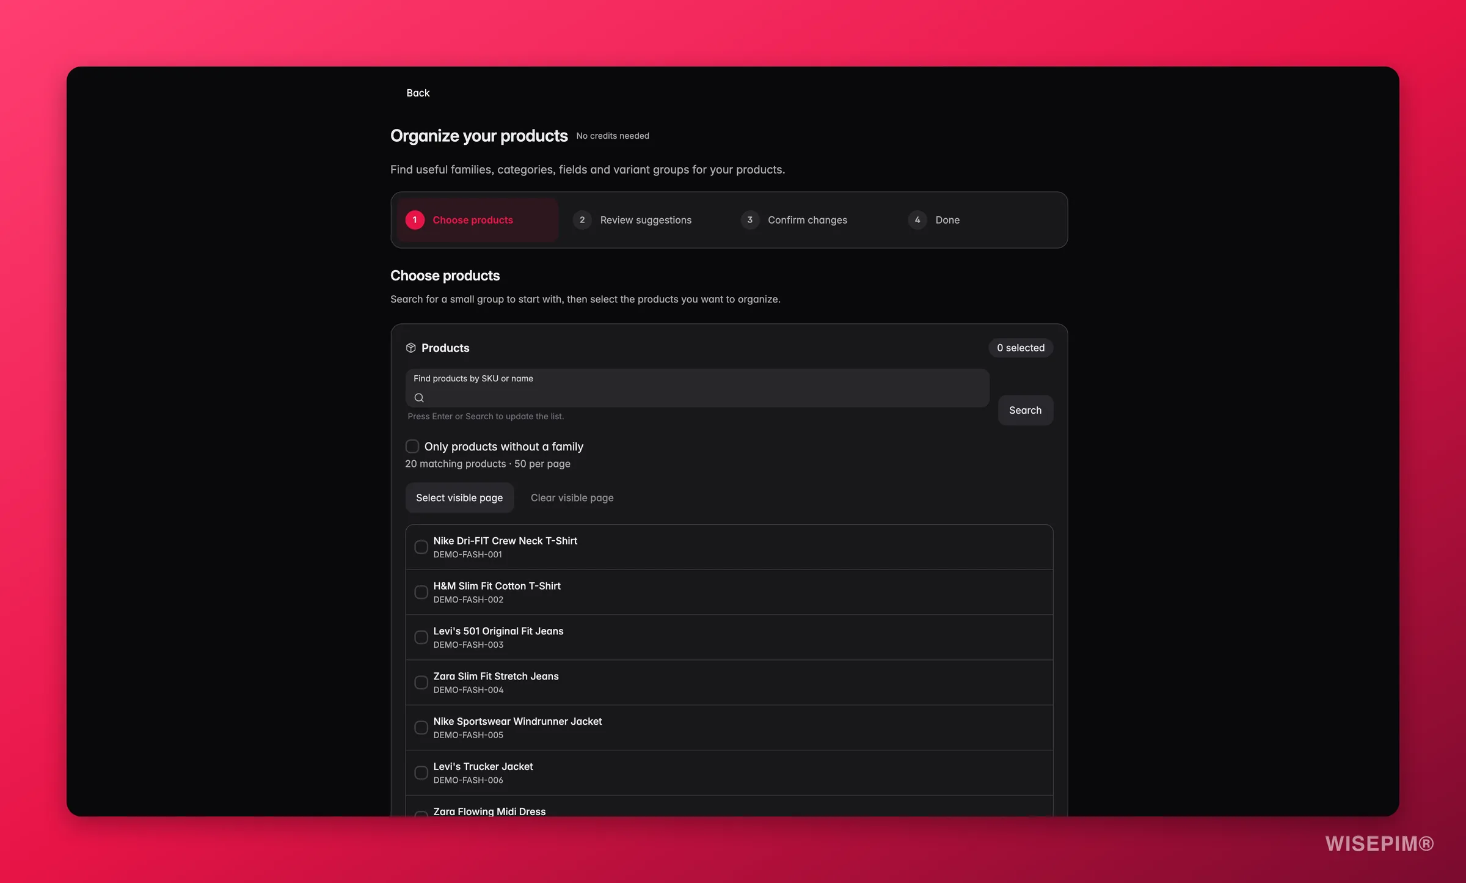Click the Back link
The height and width of the screenshot is (883, 1466).
coord(418,93)
